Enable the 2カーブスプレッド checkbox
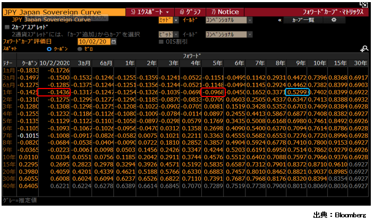This screenshot has height=221, width=374. tap(7, 27)
